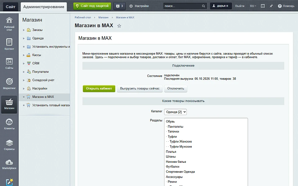This screenshot has height=186, width=298.
Task: Open the Сайты sidebar section
Action: (9, 64)
